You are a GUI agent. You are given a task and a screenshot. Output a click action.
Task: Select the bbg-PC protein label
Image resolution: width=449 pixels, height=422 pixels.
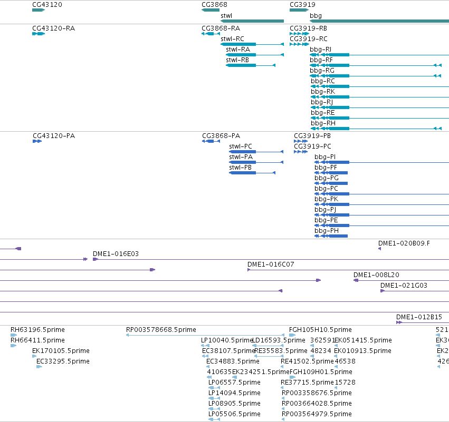(x=326, y=189)
